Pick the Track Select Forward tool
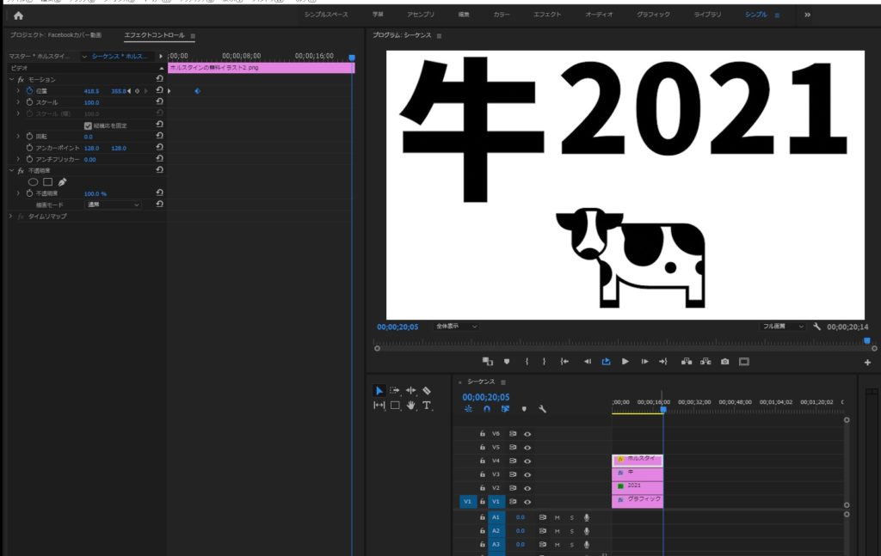The height and width of the screenshot is (556, 881). click(395, 390)
